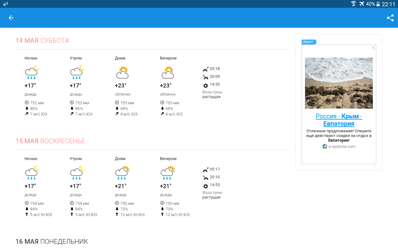The height and width of the screenshot is (249, 398).
Task: Tap humidity drop beside 14 May Днем 68%
Action: [117, 108]
